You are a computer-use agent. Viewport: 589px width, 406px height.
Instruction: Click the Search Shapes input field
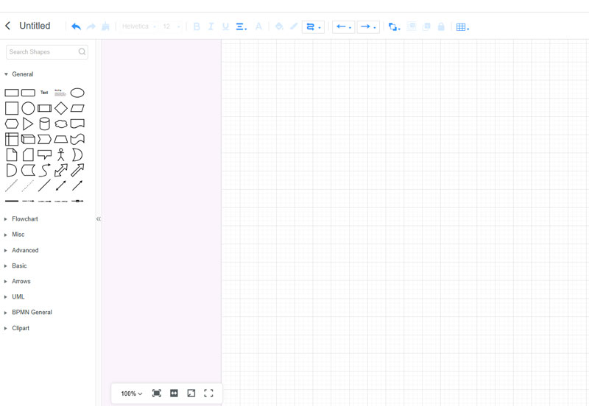point(43,52)
